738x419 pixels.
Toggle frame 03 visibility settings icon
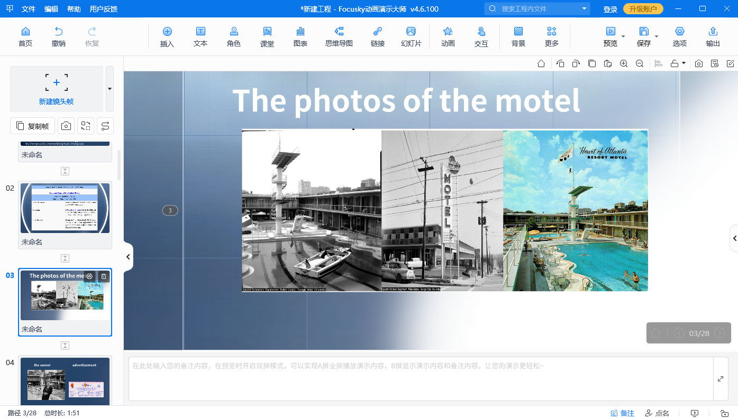click(x=89, y=276)
